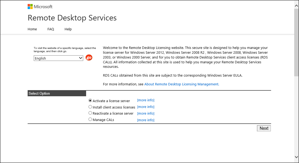299x163 pixels.
Task: Open About Remote Desktop Licensing Management link
Action: coord(182,84)
